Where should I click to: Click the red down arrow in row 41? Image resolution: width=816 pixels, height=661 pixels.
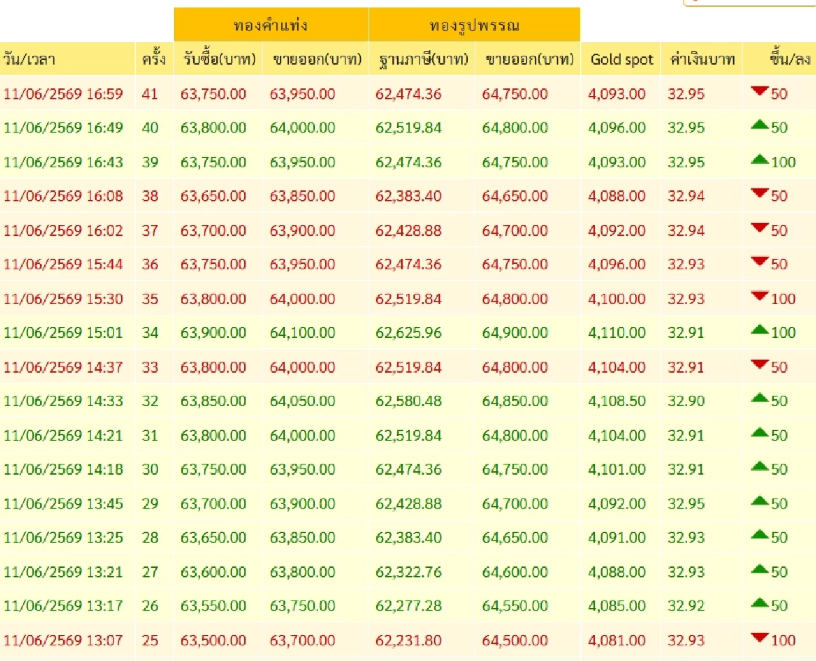760,91
